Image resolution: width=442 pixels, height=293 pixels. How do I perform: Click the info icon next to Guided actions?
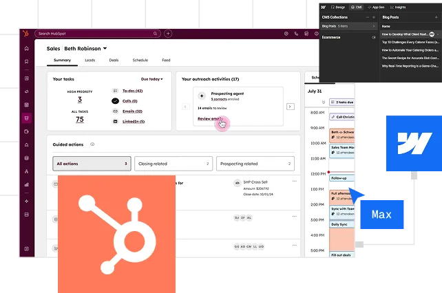[92, 144]
